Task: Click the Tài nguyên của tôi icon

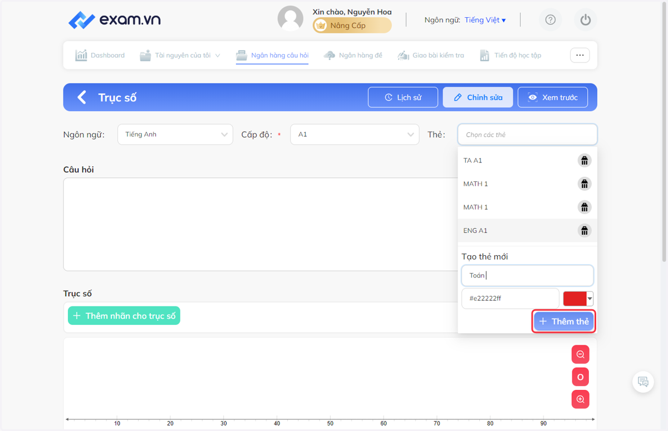Action: click(x=145, y=55)
